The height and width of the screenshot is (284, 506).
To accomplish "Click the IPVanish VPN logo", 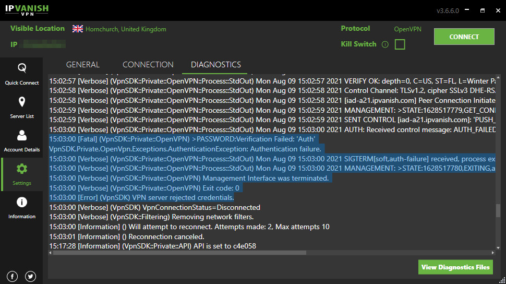I will 27,10.
